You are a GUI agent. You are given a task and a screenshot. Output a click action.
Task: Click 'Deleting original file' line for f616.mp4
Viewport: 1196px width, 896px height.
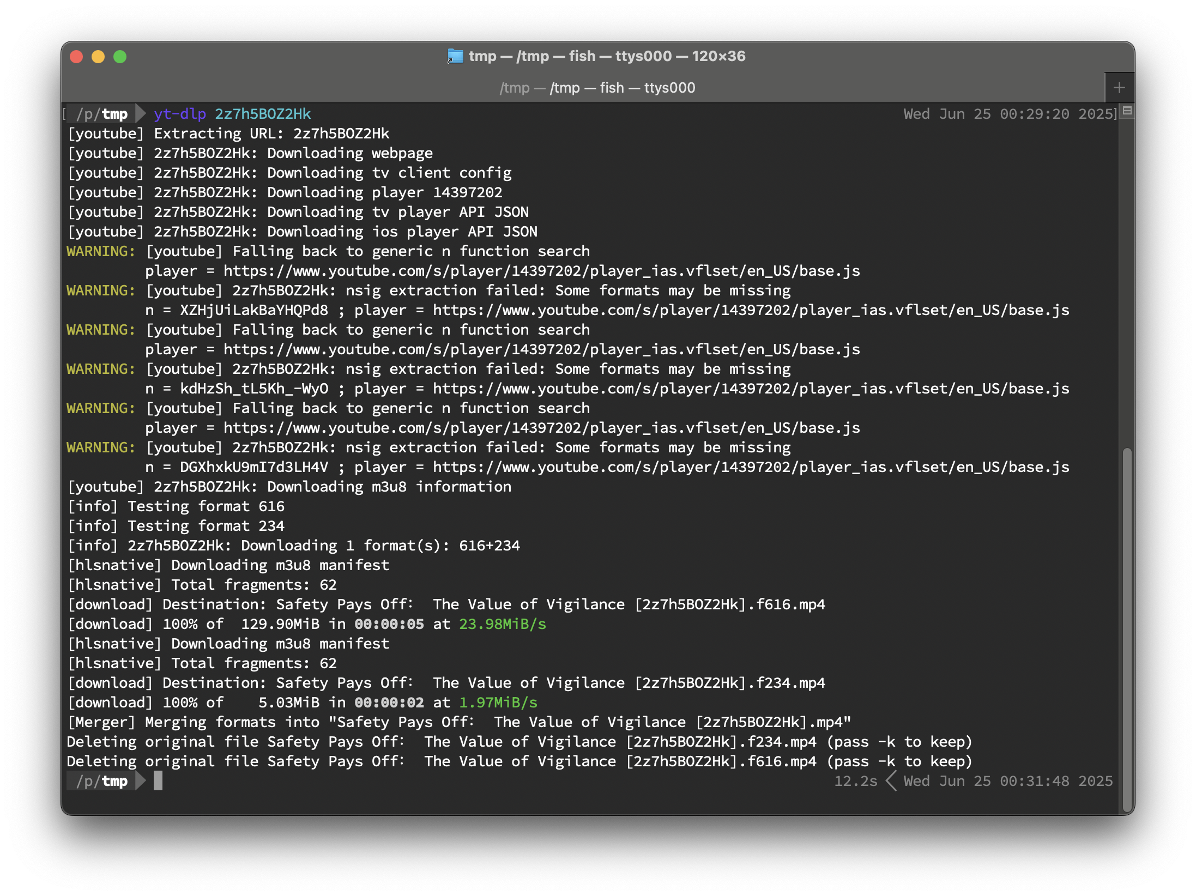tap(520, 761)
